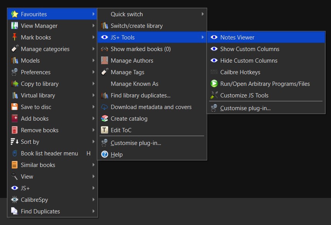Image resolution: width=331 pixels, height=225 pixels.
Task: Click the View Manager icon
Action: coord(15,26)
